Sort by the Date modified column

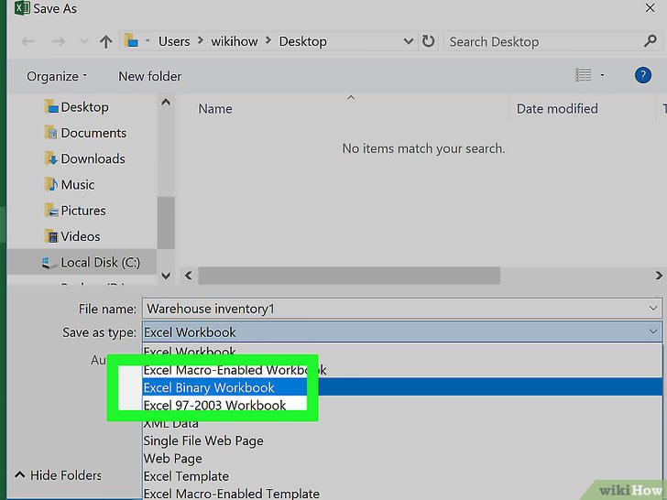coord(557,109)
